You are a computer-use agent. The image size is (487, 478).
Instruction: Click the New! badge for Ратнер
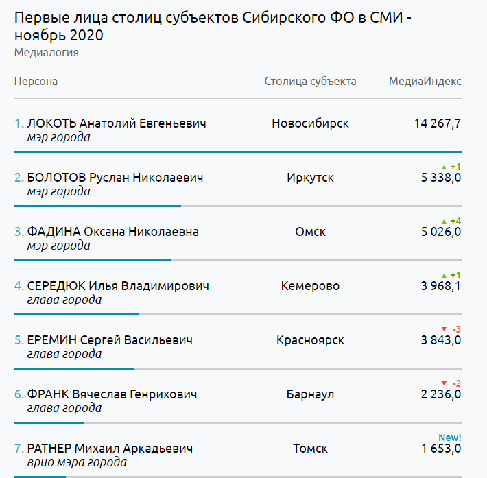pyautogui.click(x=449, y=438)
